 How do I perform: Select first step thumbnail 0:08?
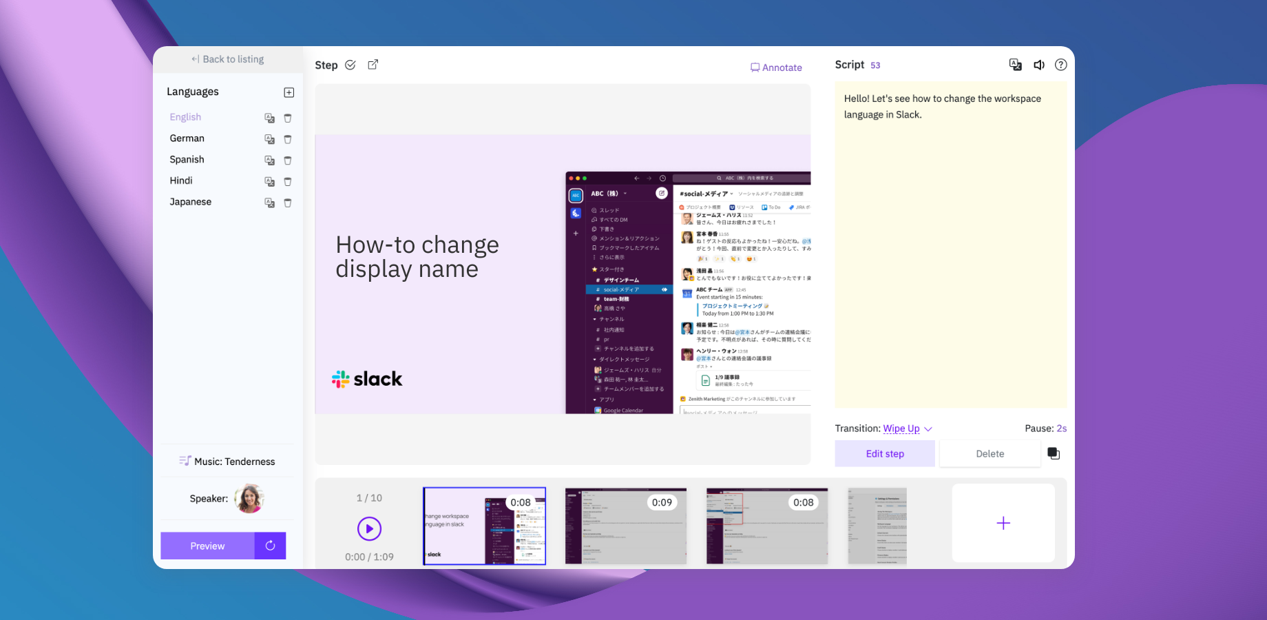(x=484, y=526)
